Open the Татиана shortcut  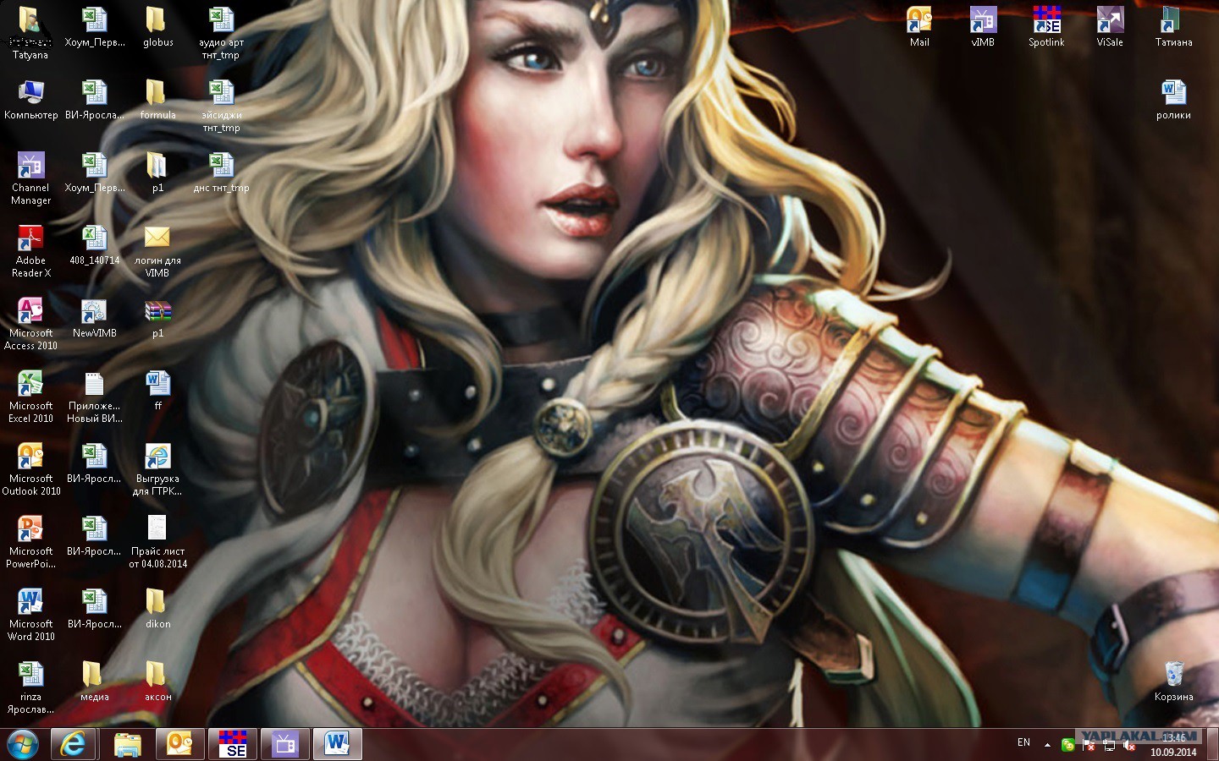[1173, 28]
